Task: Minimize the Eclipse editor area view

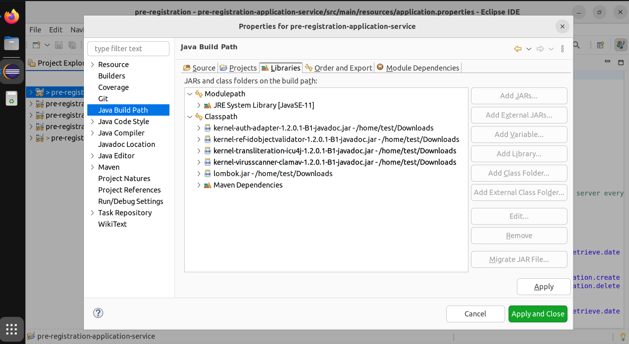Action: [608, 62]
